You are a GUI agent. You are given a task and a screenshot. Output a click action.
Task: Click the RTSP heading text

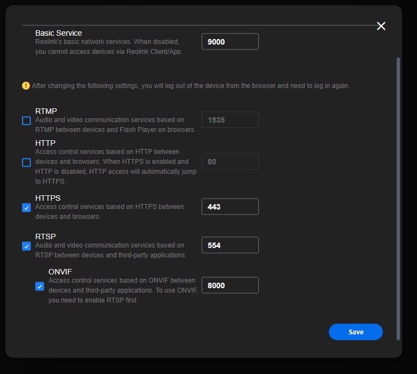(x=46, y=237)
